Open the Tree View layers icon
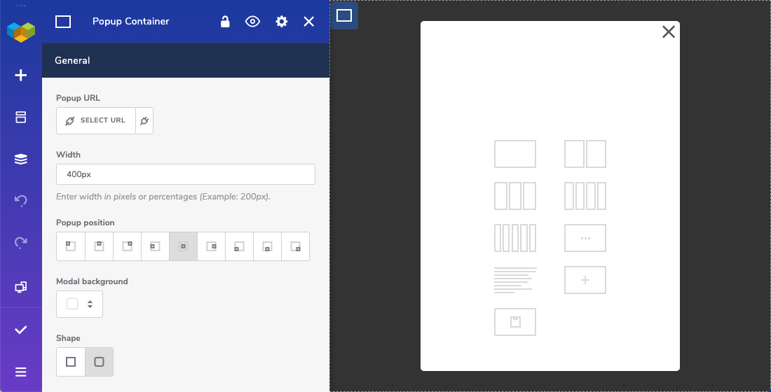Viewport: 771px width, 392px height. (x=21, y=160)
